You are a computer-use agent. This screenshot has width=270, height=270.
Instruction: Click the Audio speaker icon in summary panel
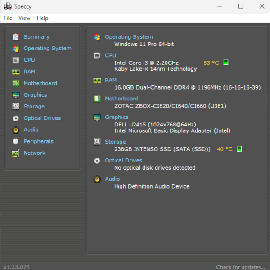pyautogui.click(x=97, y=179)
